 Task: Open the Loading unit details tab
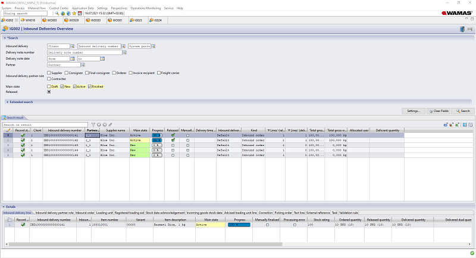click(x=105, y=213)
